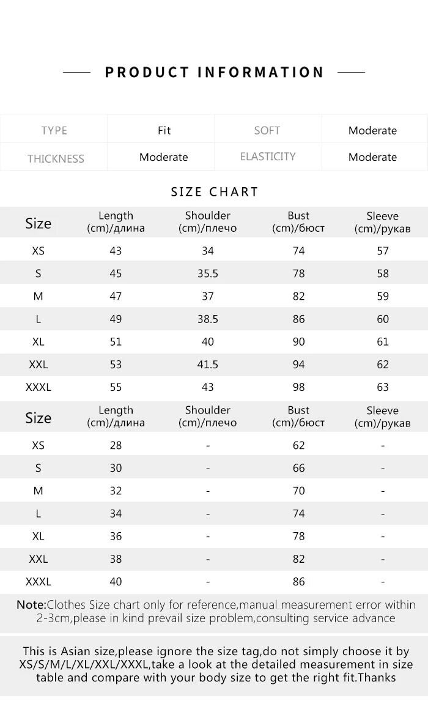Click the bust value 66
This screenshot has height=709, width=428.
298,468
